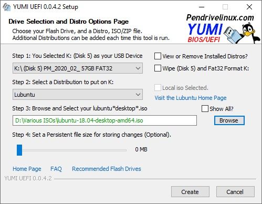Click Step 3 Browse and Select label
This screenshot has height=204, width=262.
click(x=80, y=108)
